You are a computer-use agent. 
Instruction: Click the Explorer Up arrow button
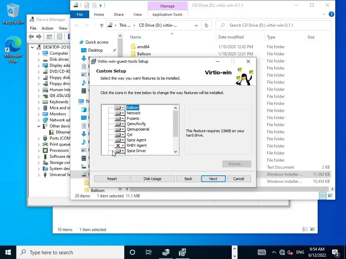pos(101,26)
